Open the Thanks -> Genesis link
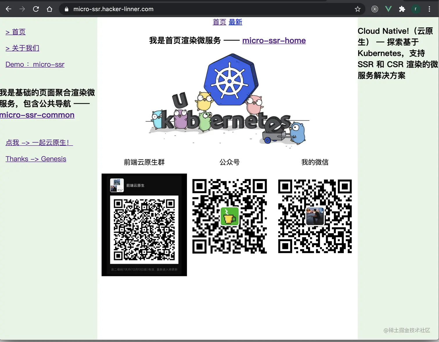Viewport: 439px width, 342px height. coord(36,159)
